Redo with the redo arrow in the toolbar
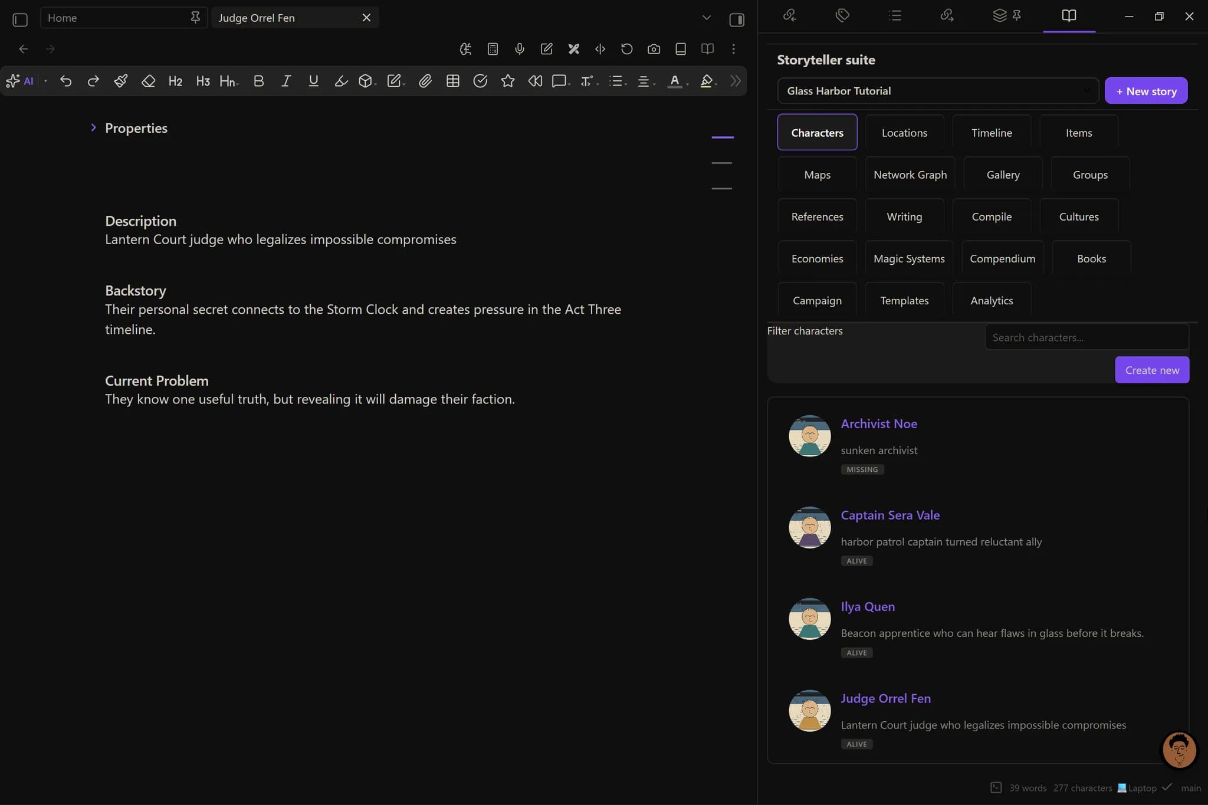 (x=93, y=81)
